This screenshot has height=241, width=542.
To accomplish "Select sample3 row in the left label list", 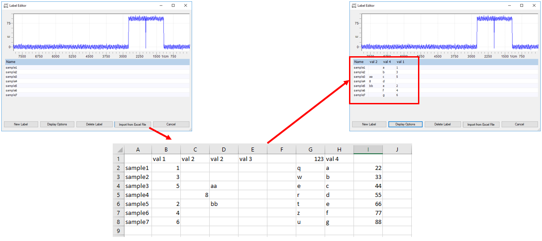I will tap(11, 76).
